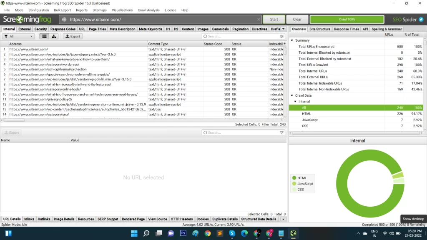427x240 pixels.
Task: Show more tabs after Structured Data Details
Action: click(x=283, y=219)
